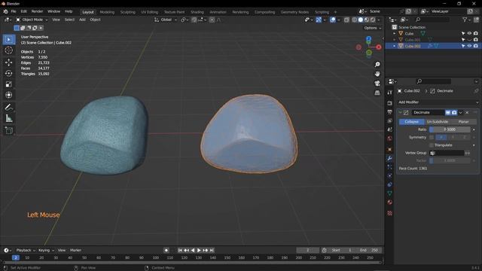
Task: Toggle Decimate modifier viewport display
Action: [448, 112]
